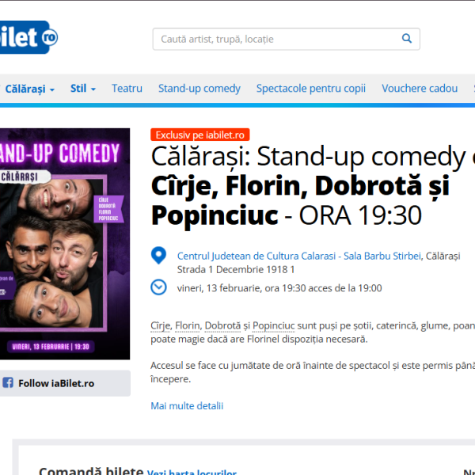Click the Popinciuc artist link in description
Screen dimensions: 475x475
(274, 325)
